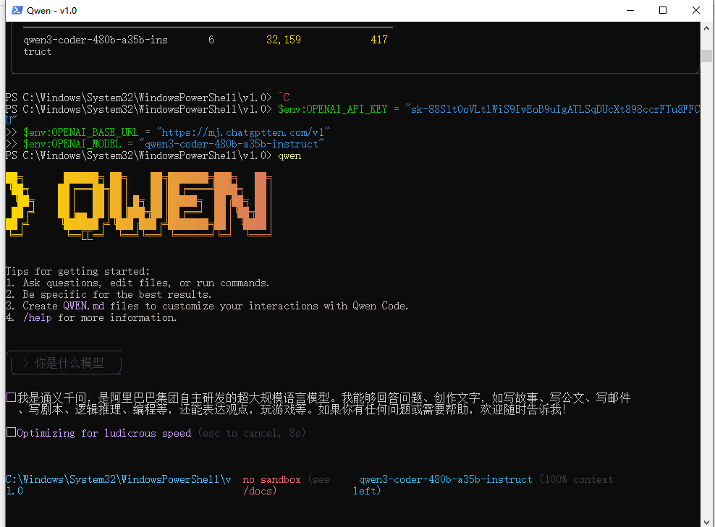The height and width of the screenshot is (527, 715).
Task: Click the scrollbar down arrow
Action: coord(707,522)
